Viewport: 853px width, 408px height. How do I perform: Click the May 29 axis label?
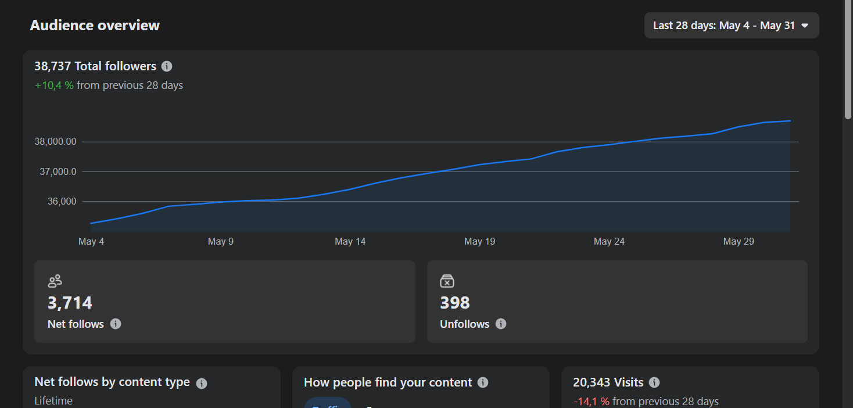[739, 241]
